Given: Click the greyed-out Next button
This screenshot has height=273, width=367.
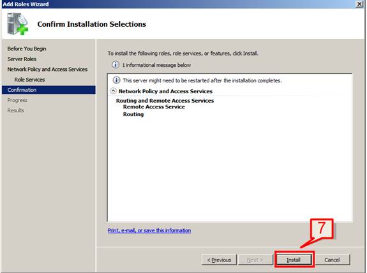Looking at the screenshot, I should tap(255, 260).
